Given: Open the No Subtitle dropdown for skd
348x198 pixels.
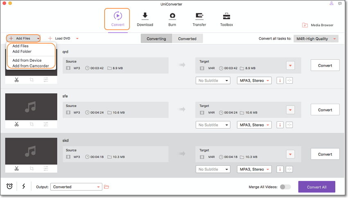Looking at the screenshot, I should [213, 169].
